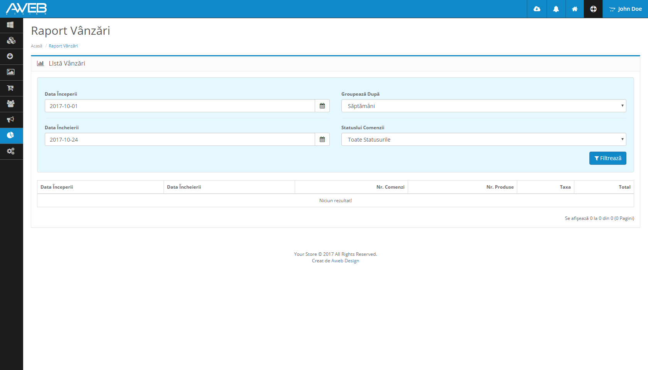Viewport: 648px width, 370px height.
Task: Open the John Doe user menu
Action: click(x=625, y=9)
